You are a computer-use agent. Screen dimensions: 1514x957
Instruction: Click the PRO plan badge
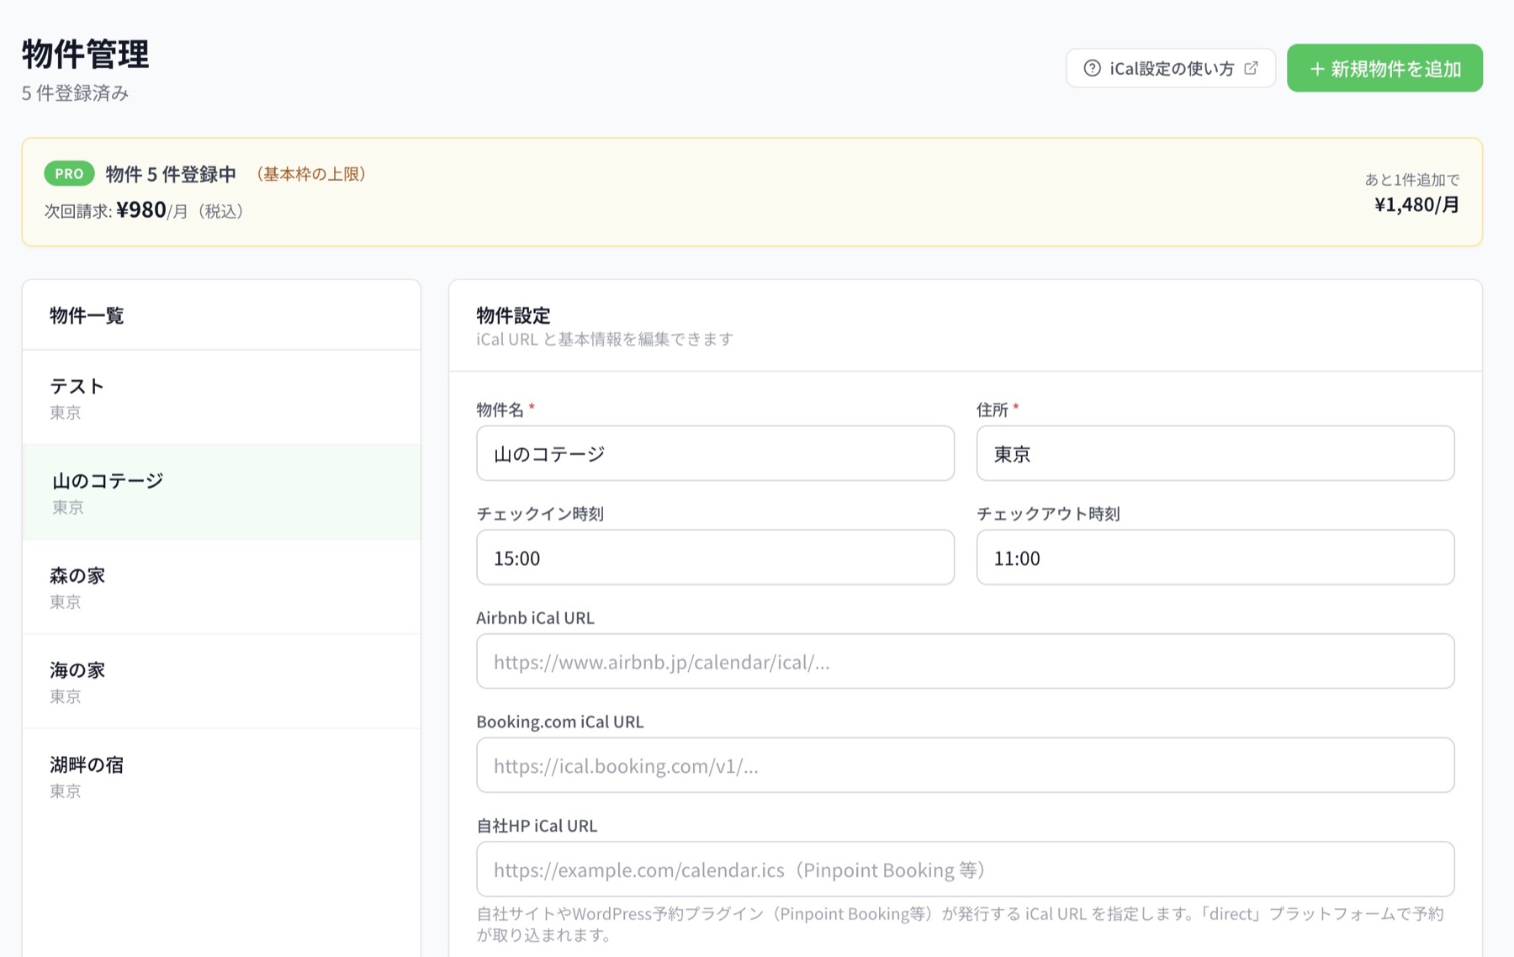(x=69, y=174)
